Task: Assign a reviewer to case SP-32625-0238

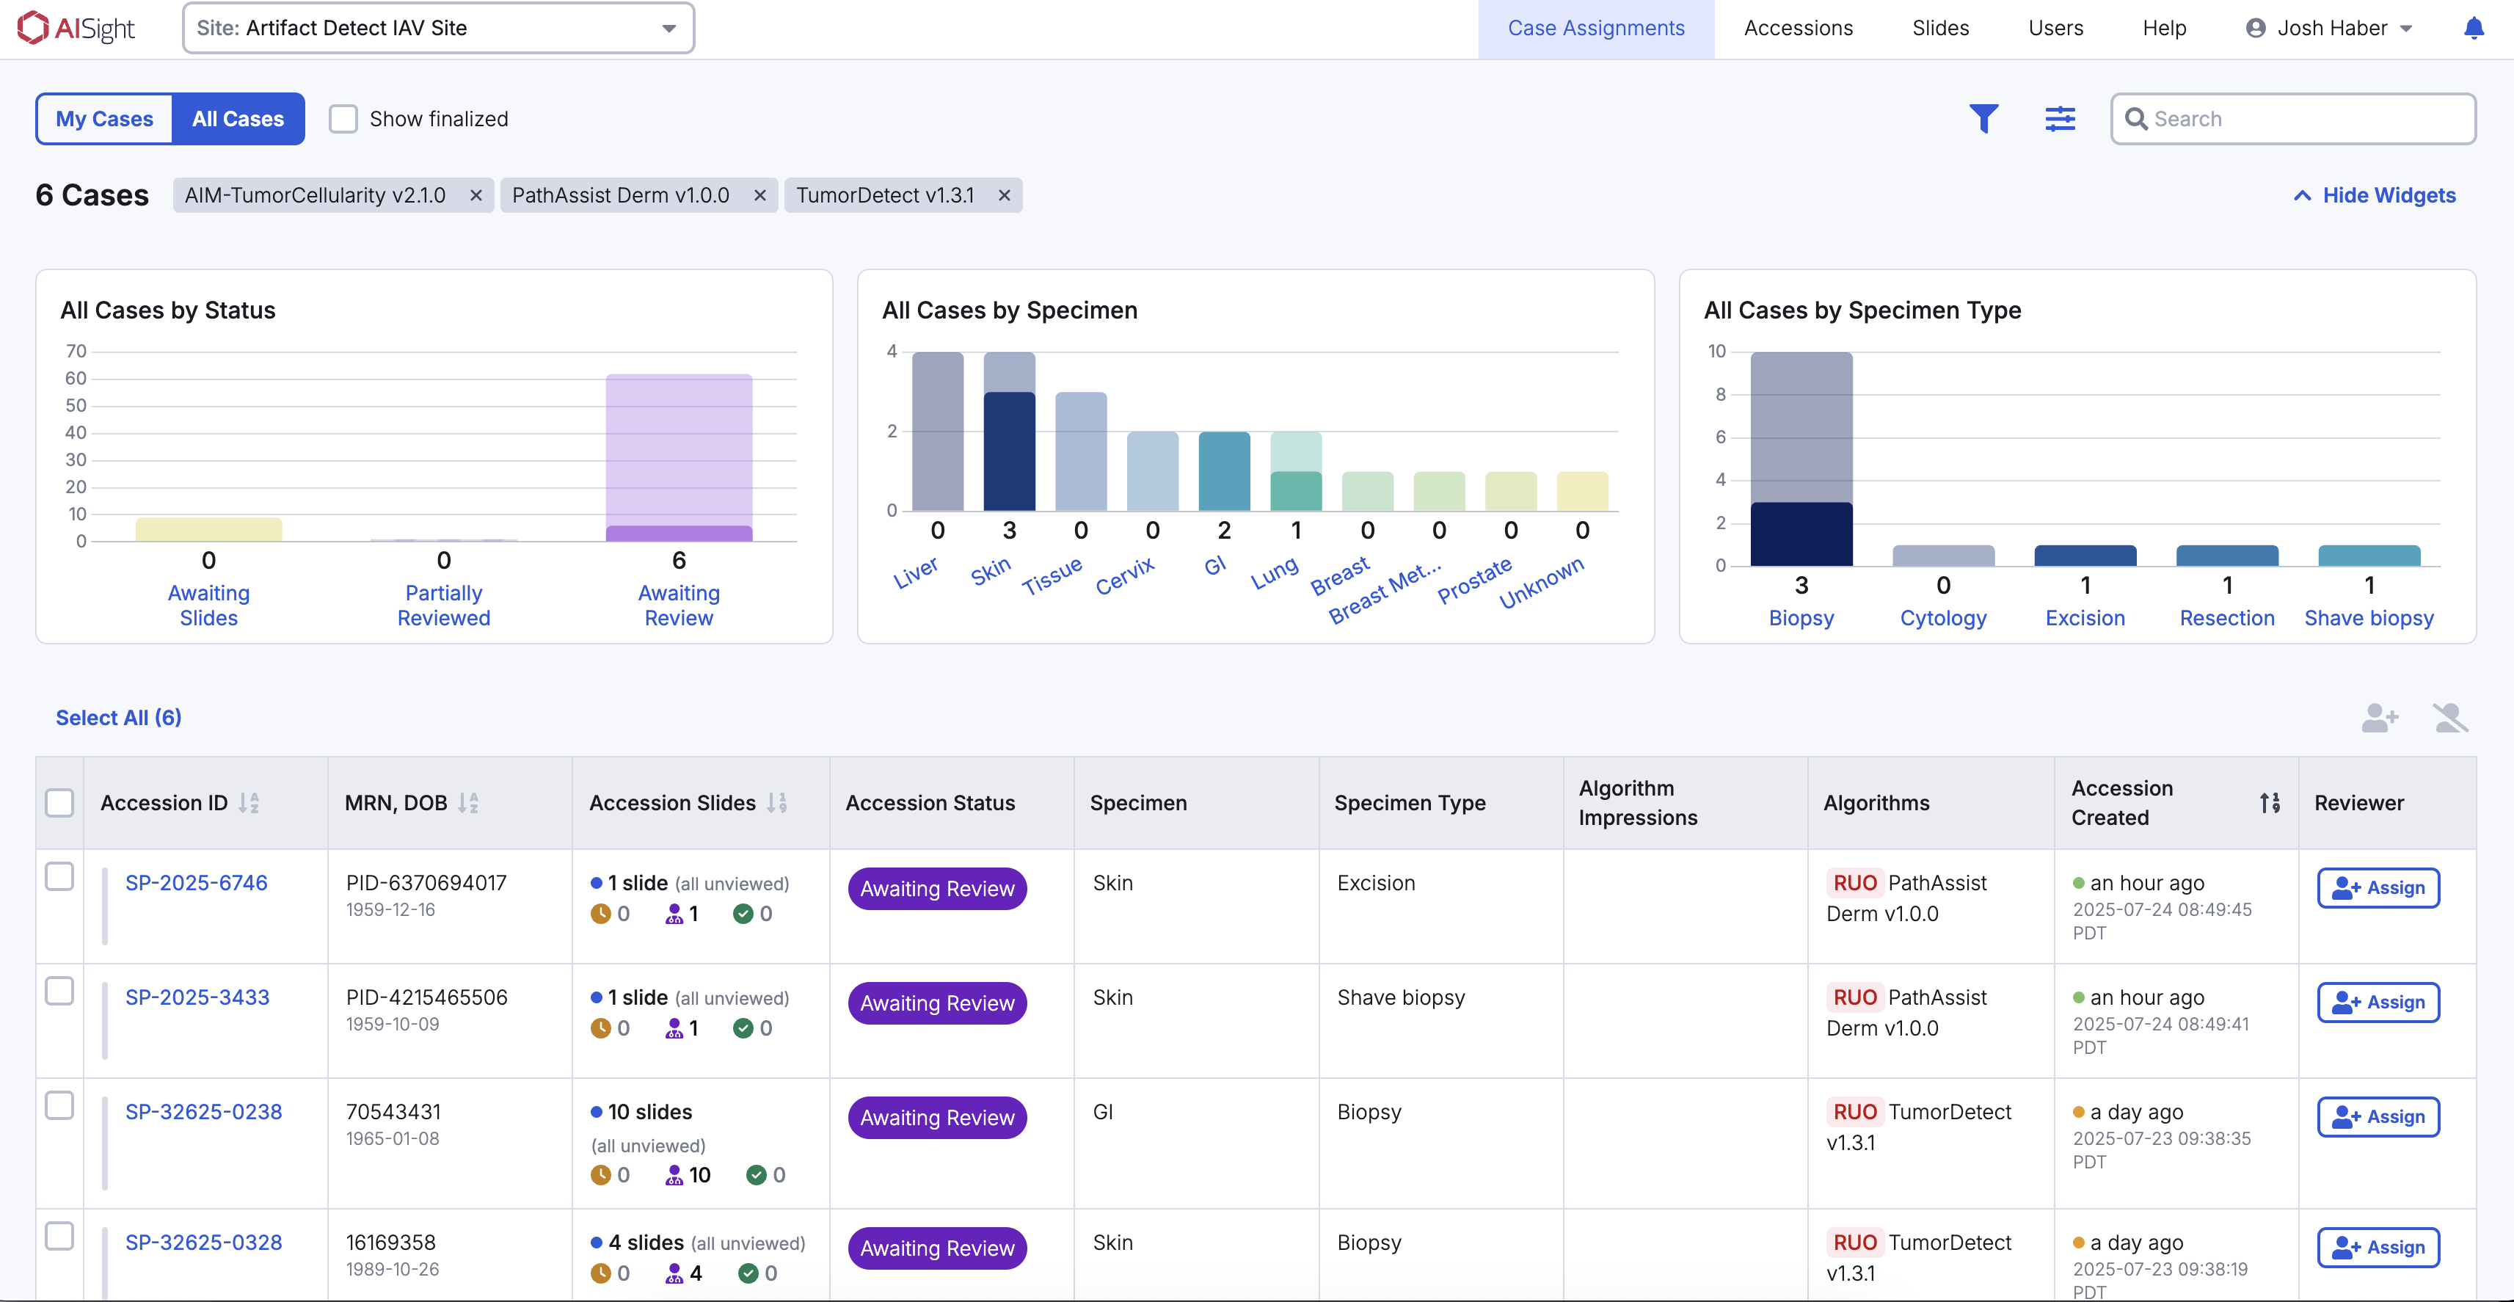Action: click(2378, 1116)
